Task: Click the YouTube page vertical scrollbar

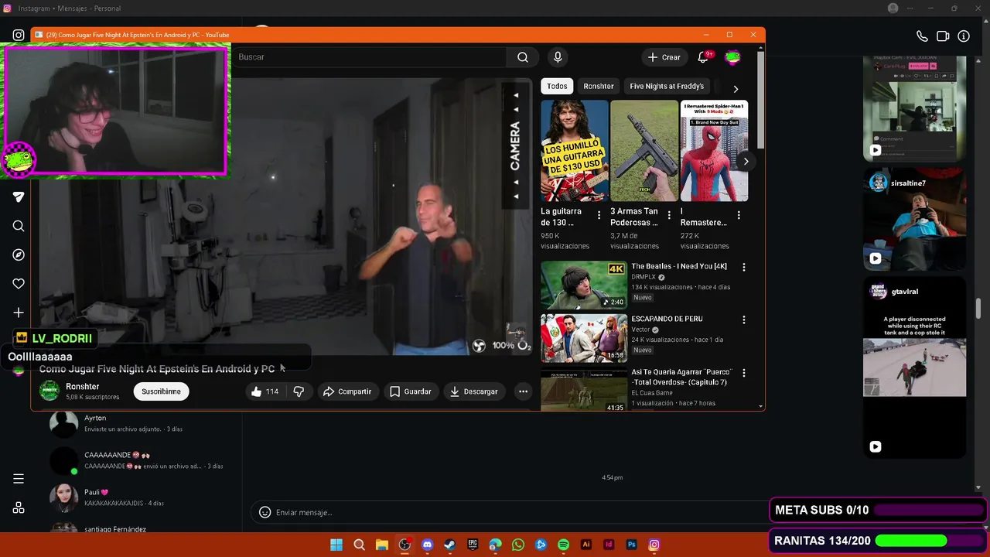Action: [x=761, y=101]
